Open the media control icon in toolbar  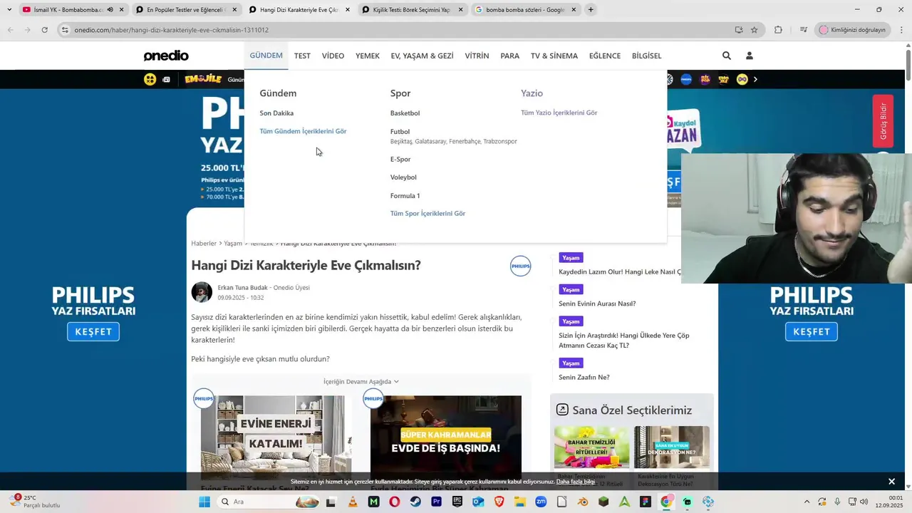(803, 30)
